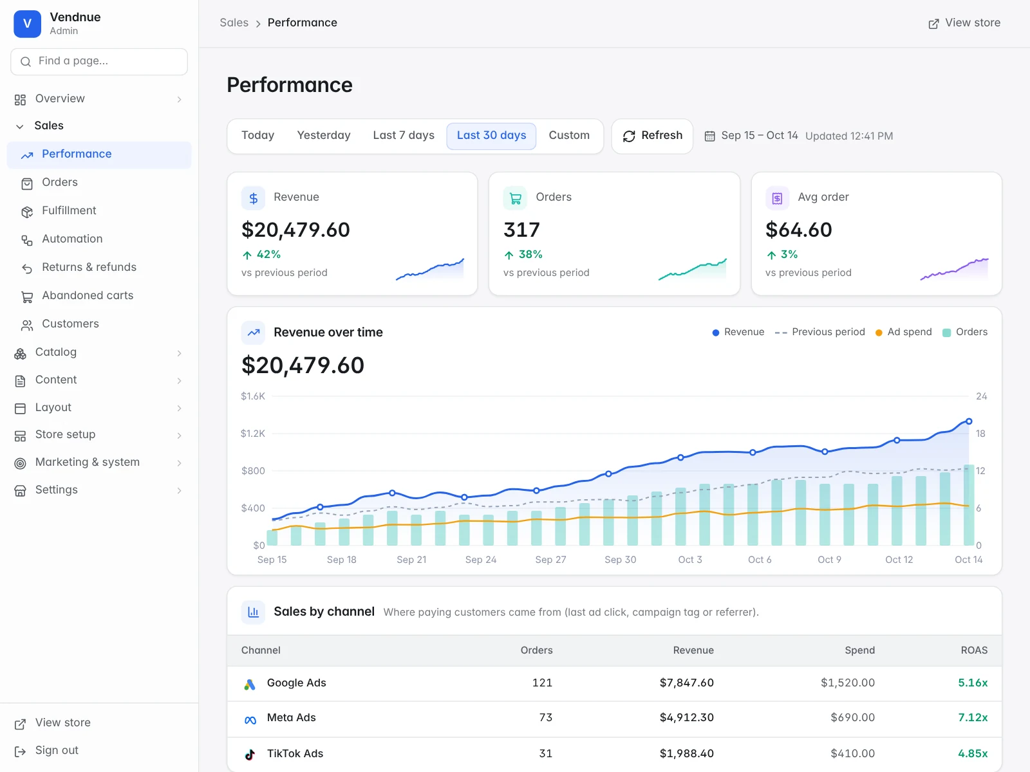Click the search magnifier icon
The image size is (1030, 772).
[x=26, y=62]
